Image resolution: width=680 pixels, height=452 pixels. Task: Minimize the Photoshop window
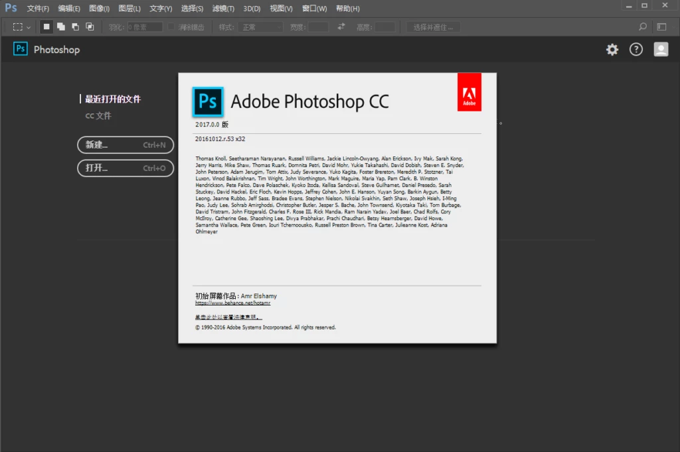pyautogui.click(x=628, y=5)
